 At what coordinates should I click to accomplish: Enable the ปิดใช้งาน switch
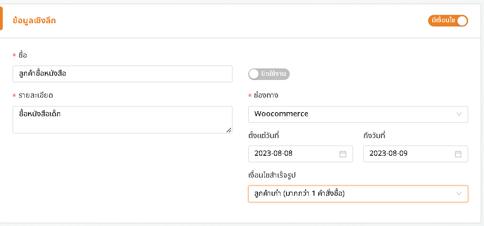tap(269, 74)
